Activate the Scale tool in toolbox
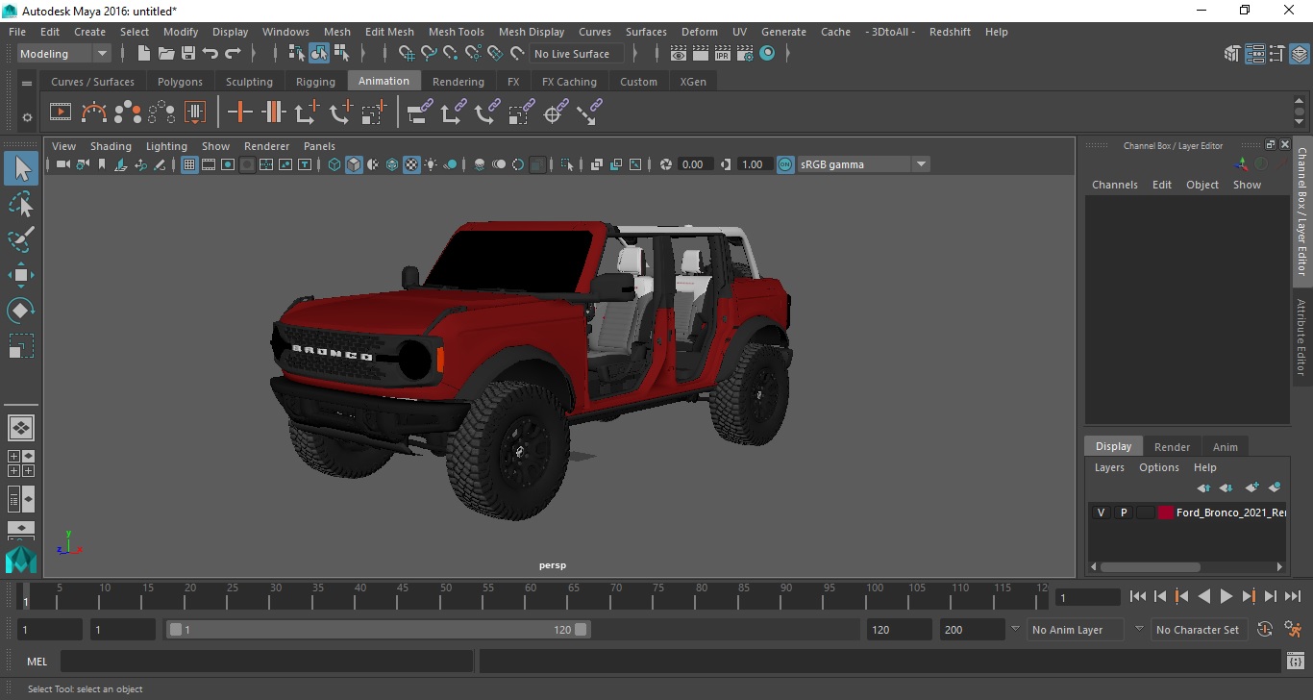The image size is (1313, 700). point(21,345)
